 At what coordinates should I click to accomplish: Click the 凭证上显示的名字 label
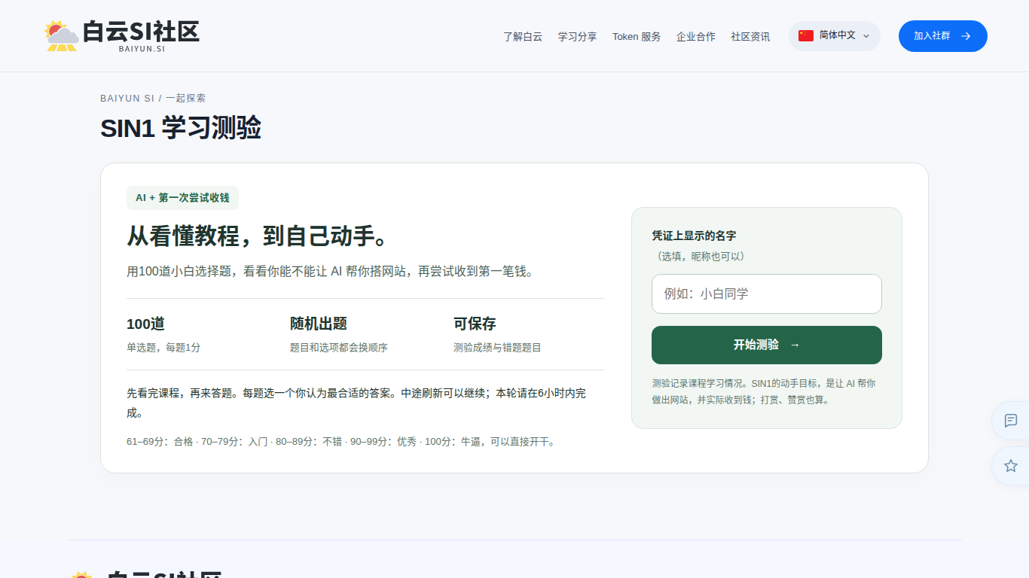click(x=694, y=236)
